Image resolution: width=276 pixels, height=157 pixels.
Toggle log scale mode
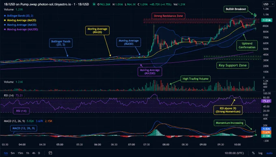pyautogui.click(x=260, y=153)
